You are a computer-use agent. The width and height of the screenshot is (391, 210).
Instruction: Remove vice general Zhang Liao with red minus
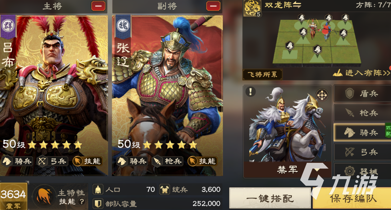tap(213, 6)
